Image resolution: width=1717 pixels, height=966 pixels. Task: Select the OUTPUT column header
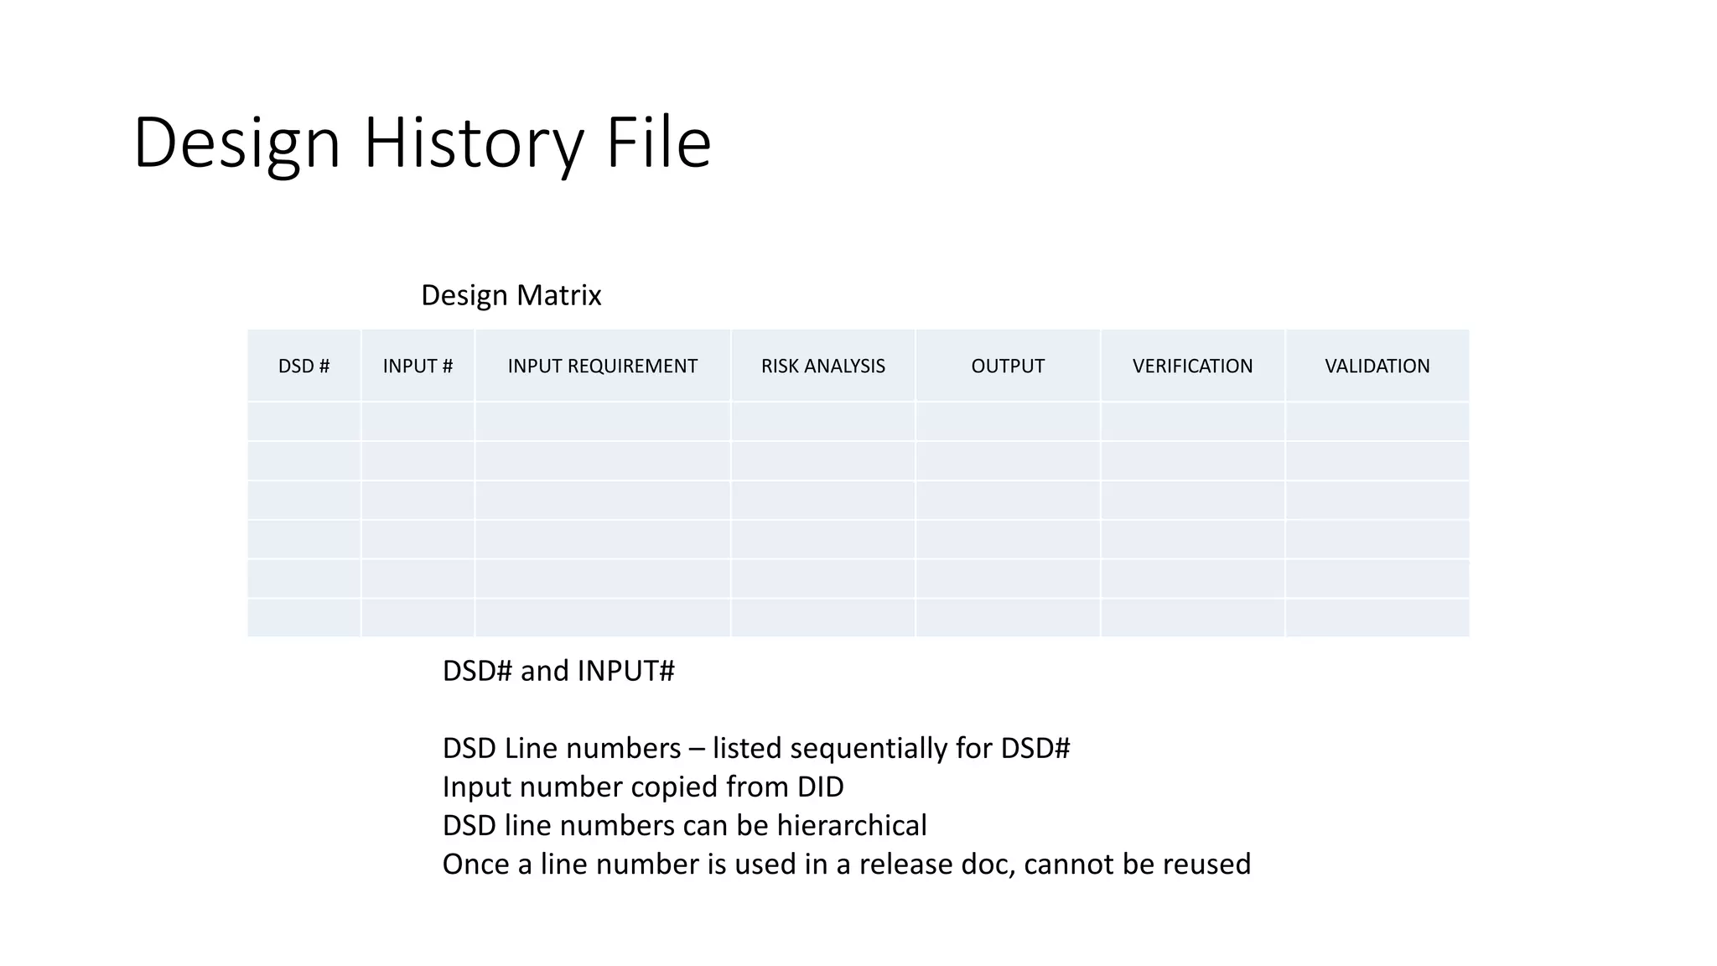tap(1007, 366)
